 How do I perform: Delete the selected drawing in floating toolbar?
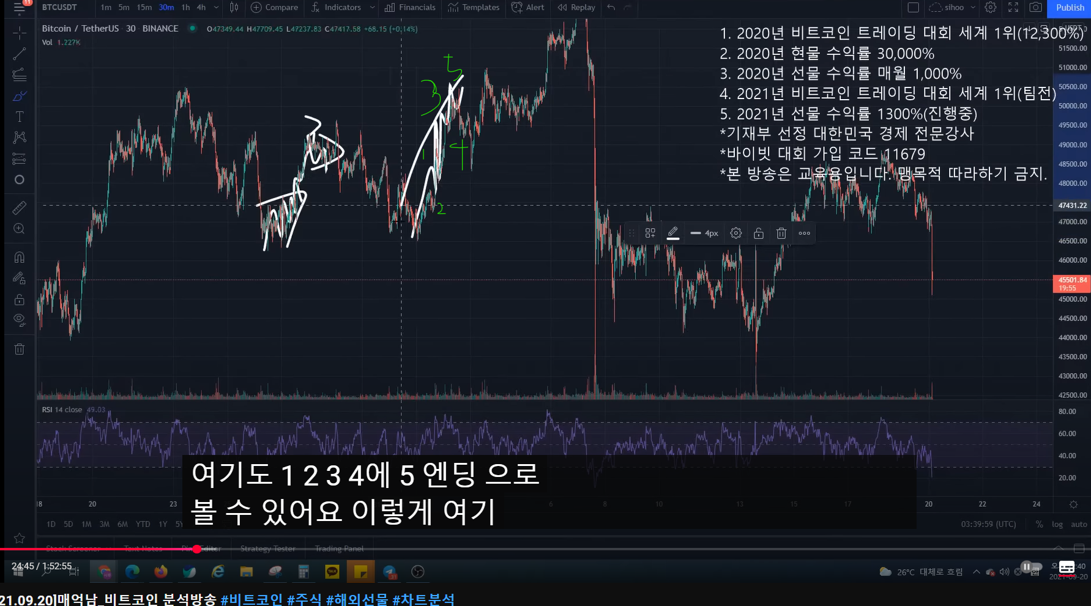tap(781, 233)
